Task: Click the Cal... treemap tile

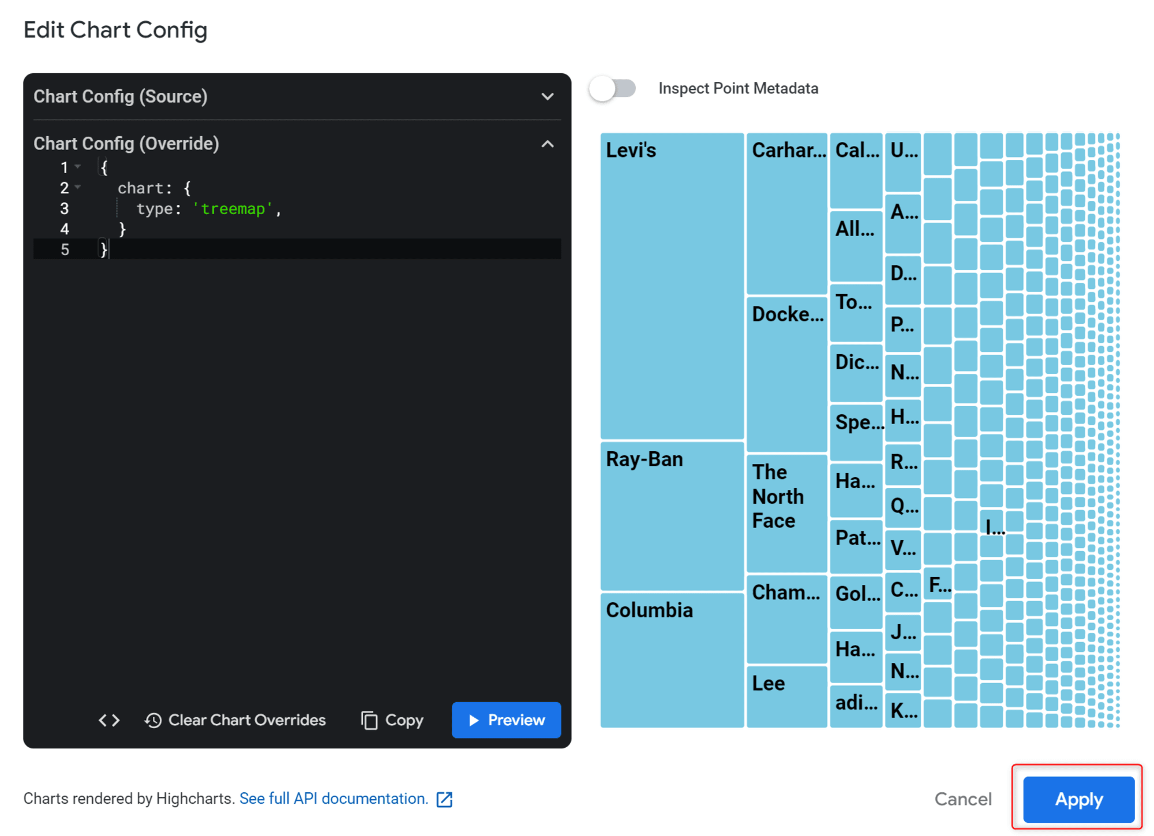Action: (856, 170)
